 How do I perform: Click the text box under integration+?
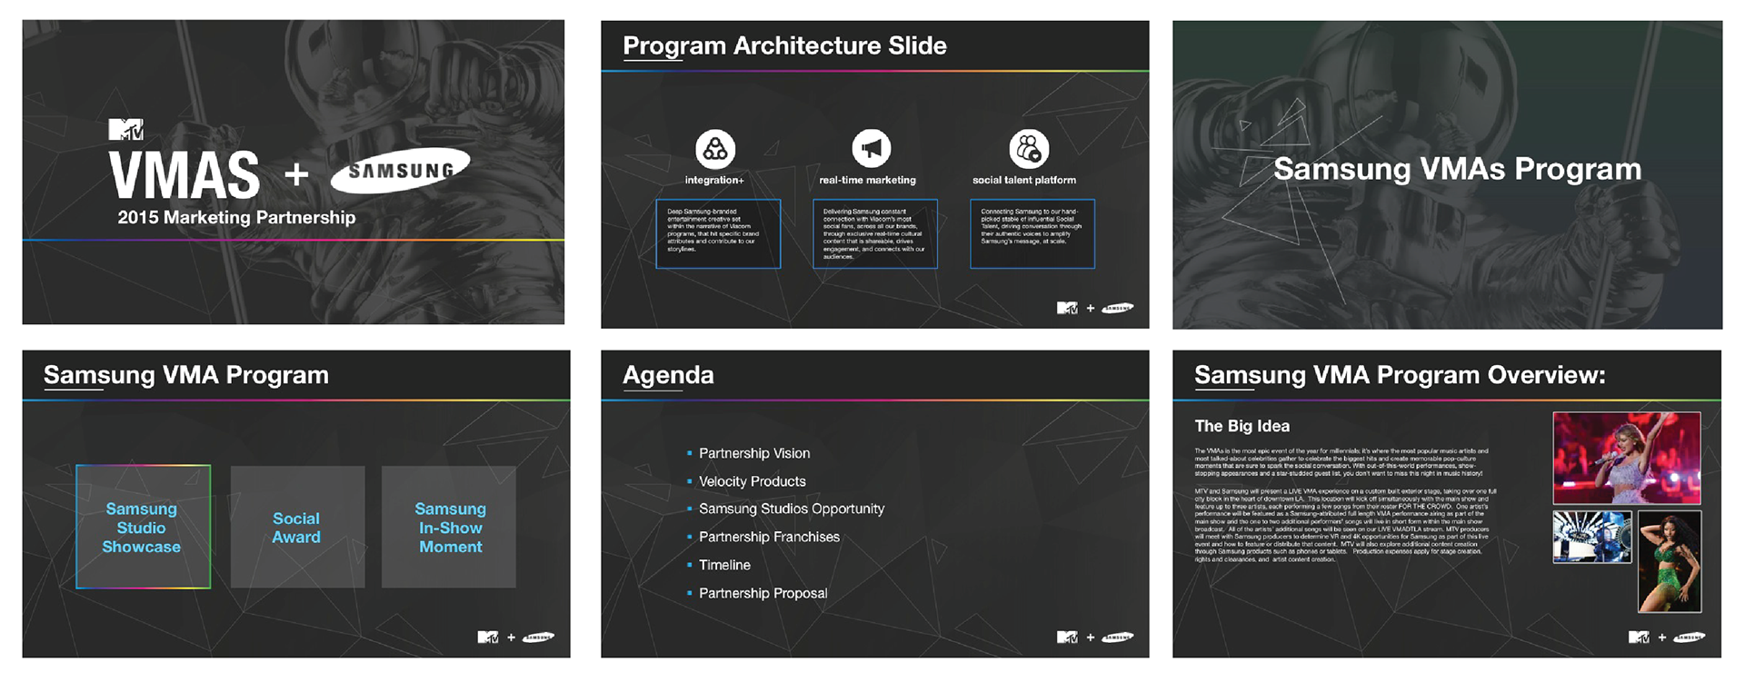coord(718,233)
